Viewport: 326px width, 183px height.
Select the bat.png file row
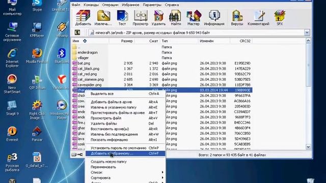point(162,63)
